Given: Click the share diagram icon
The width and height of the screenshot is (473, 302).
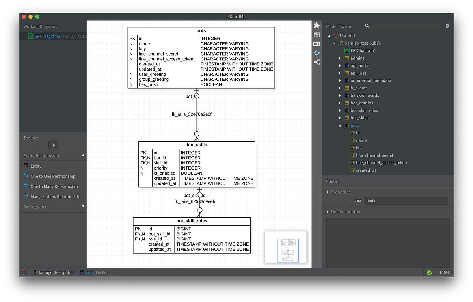Looking at the screenshot, I should [x=317, y=62].
